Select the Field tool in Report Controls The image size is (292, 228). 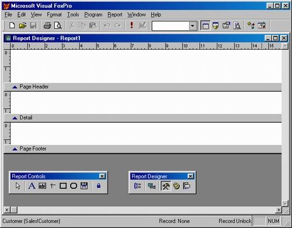point(42,186)
